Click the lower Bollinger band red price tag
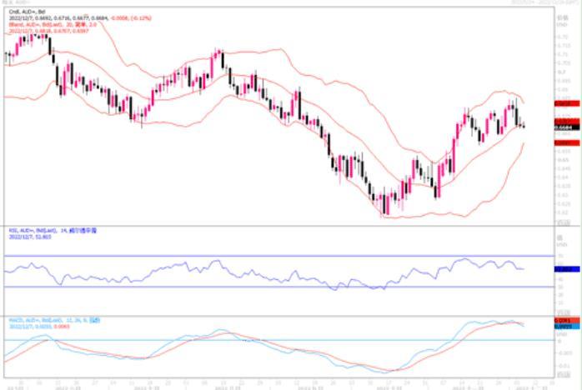 [562, 142]
